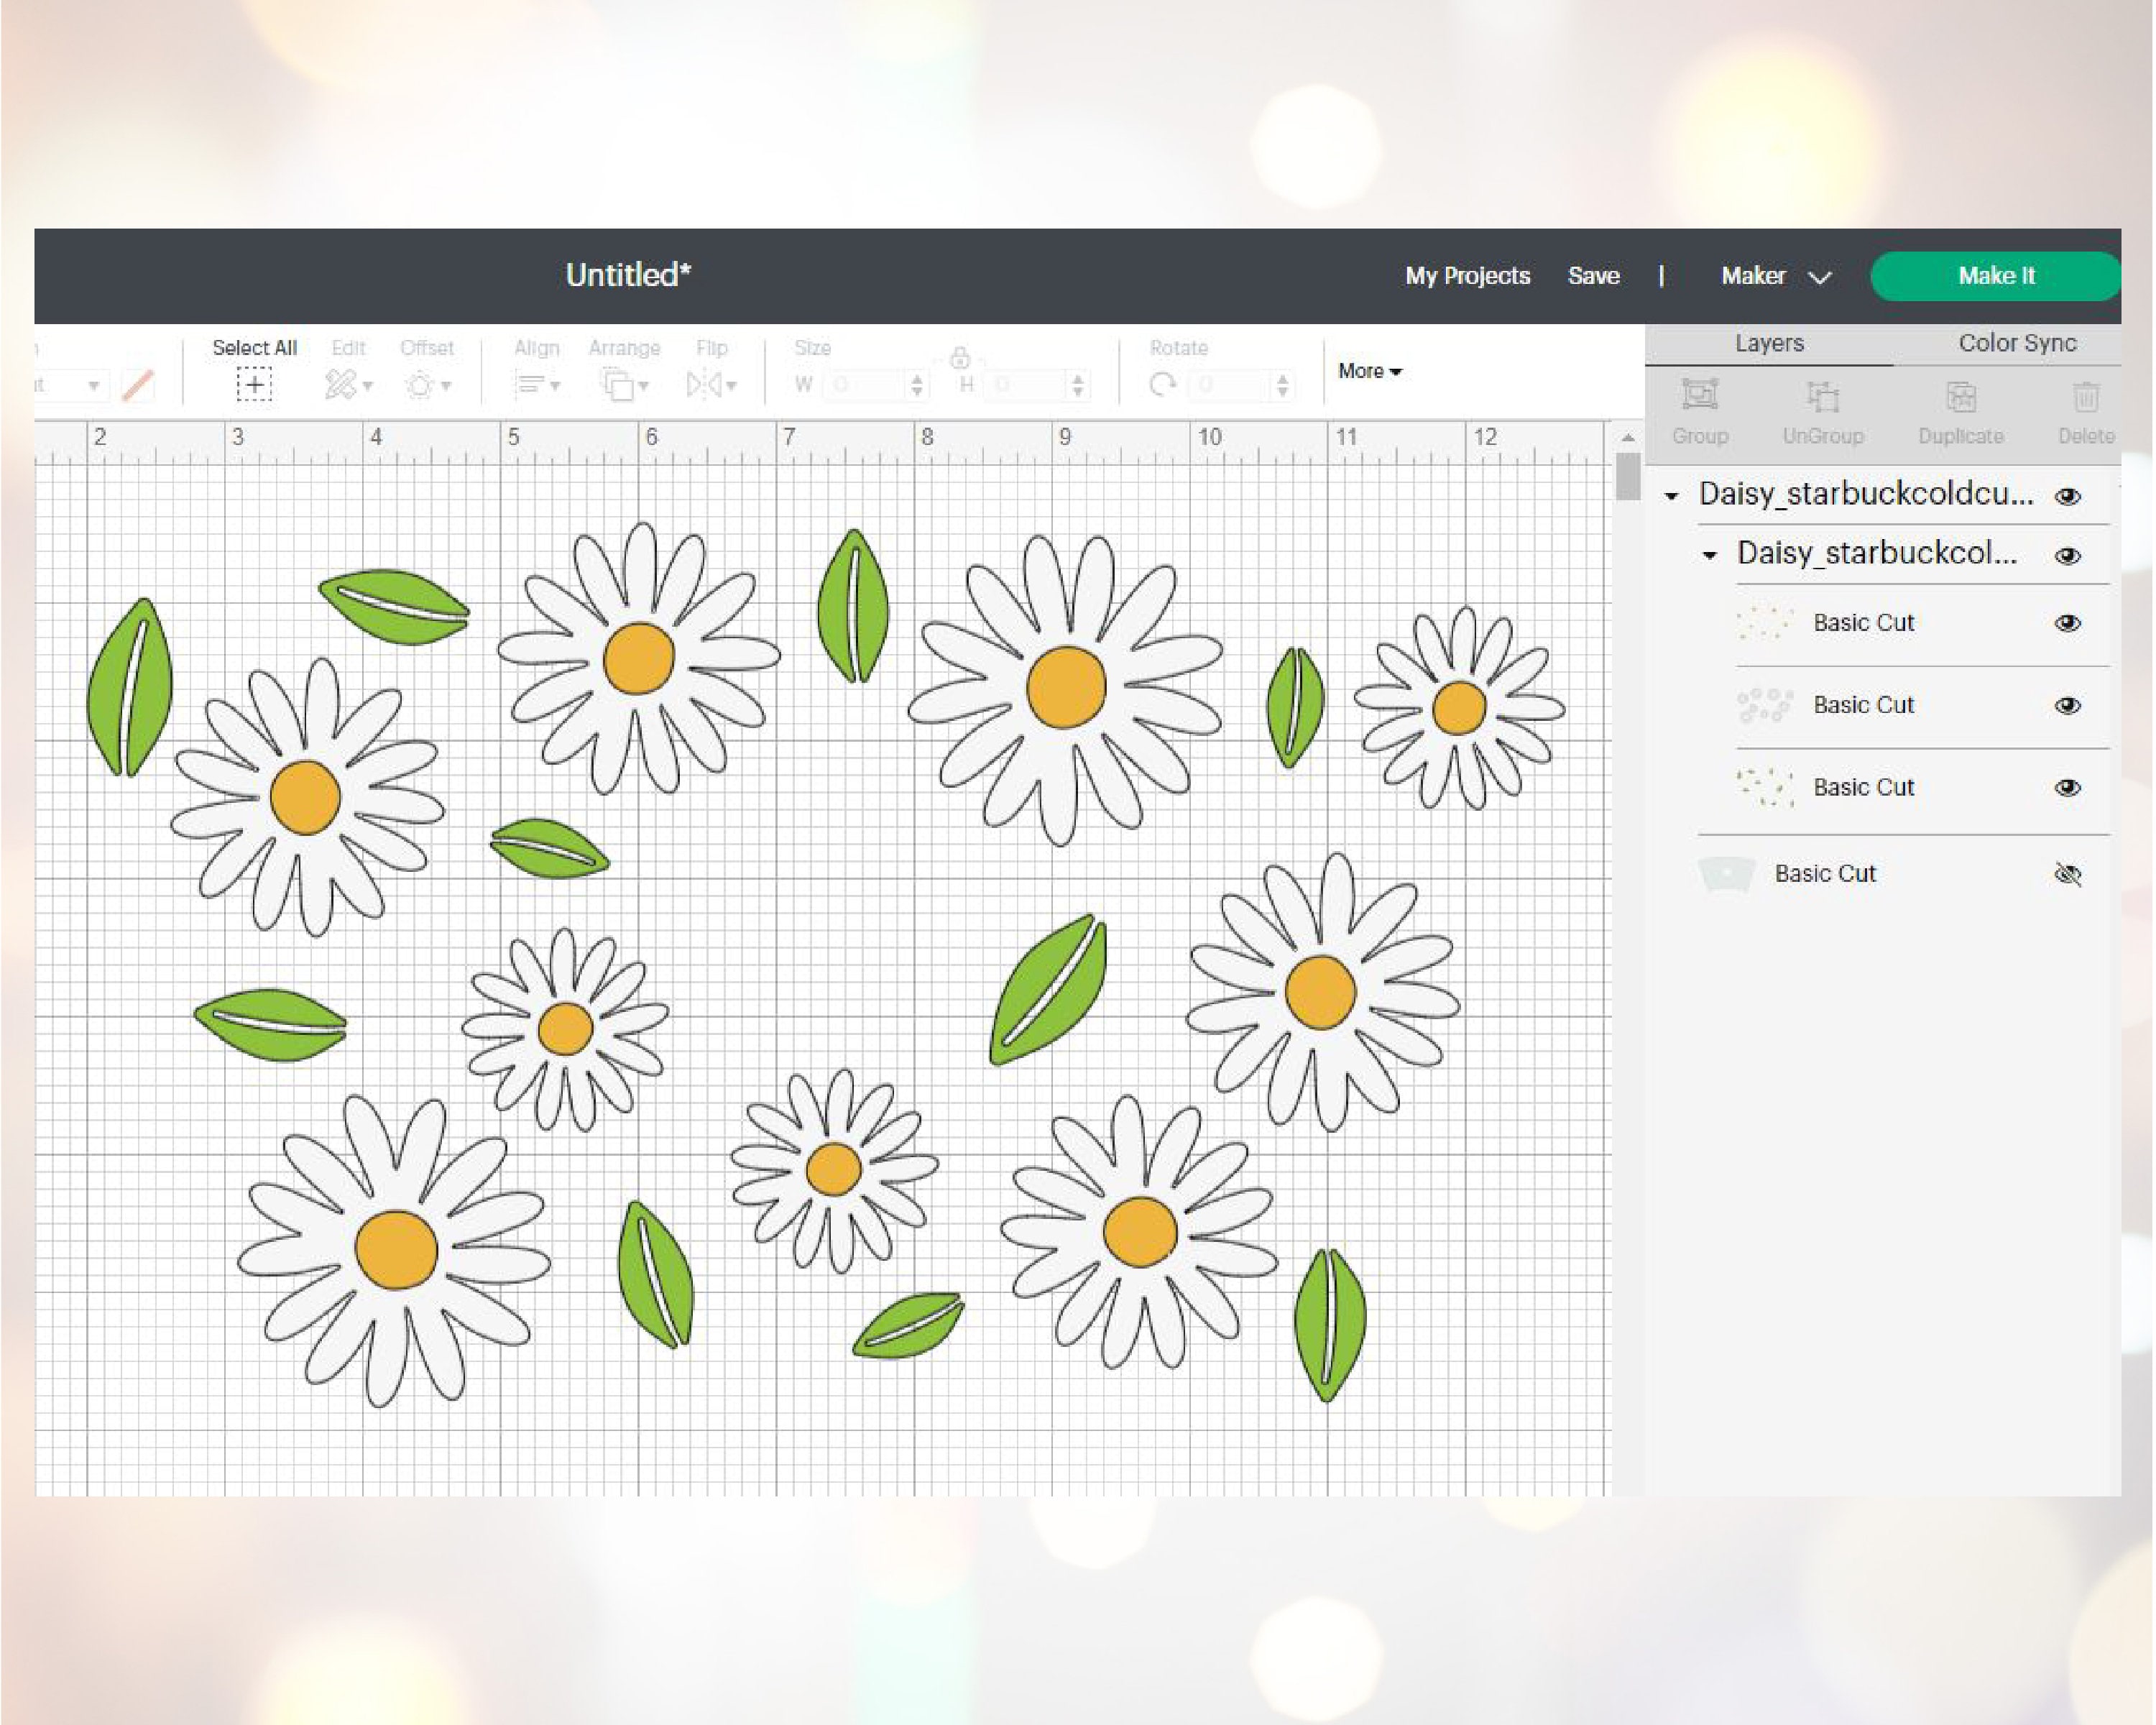
Task: Open the Edit tool in the toolbar
Action: 344,384
